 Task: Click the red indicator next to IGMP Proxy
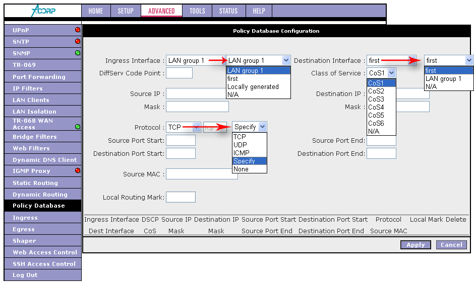(x=78, y=170)
